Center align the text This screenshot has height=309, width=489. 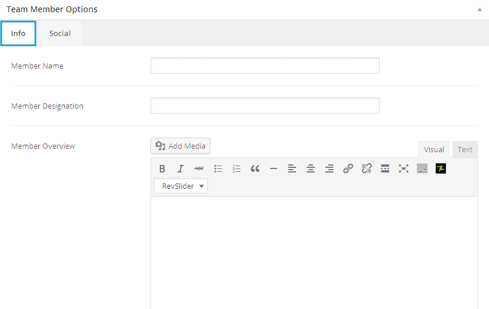311,169
